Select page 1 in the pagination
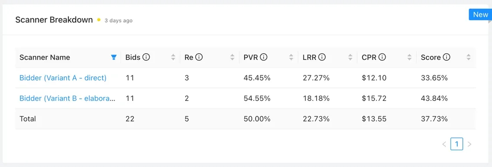Viewport: 492px width, 167px height. pos(457,144)
